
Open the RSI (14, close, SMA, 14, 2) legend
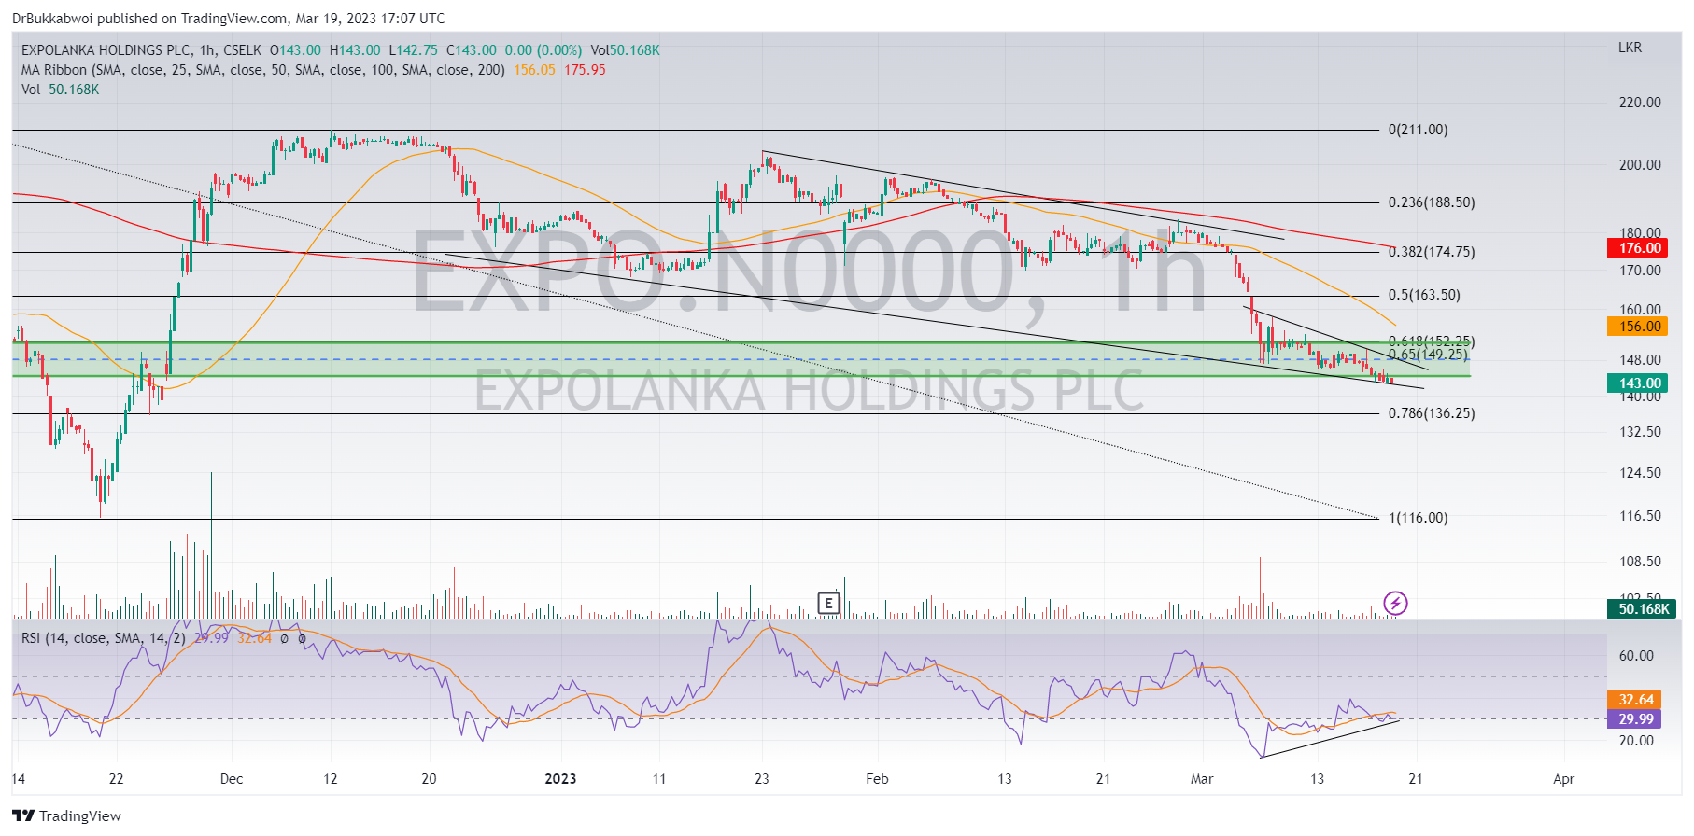(103, 638)
